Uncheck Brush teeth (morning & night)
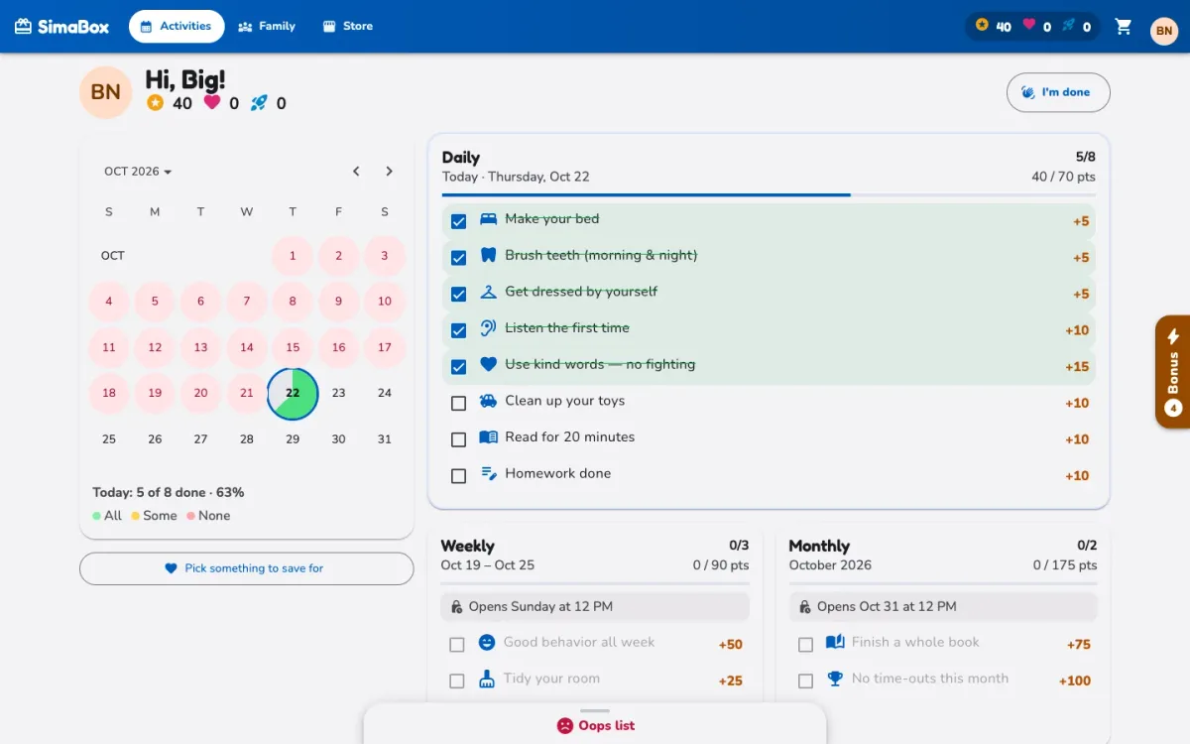1190x744 pixels. pyautogui.click(x=458, y=258)
